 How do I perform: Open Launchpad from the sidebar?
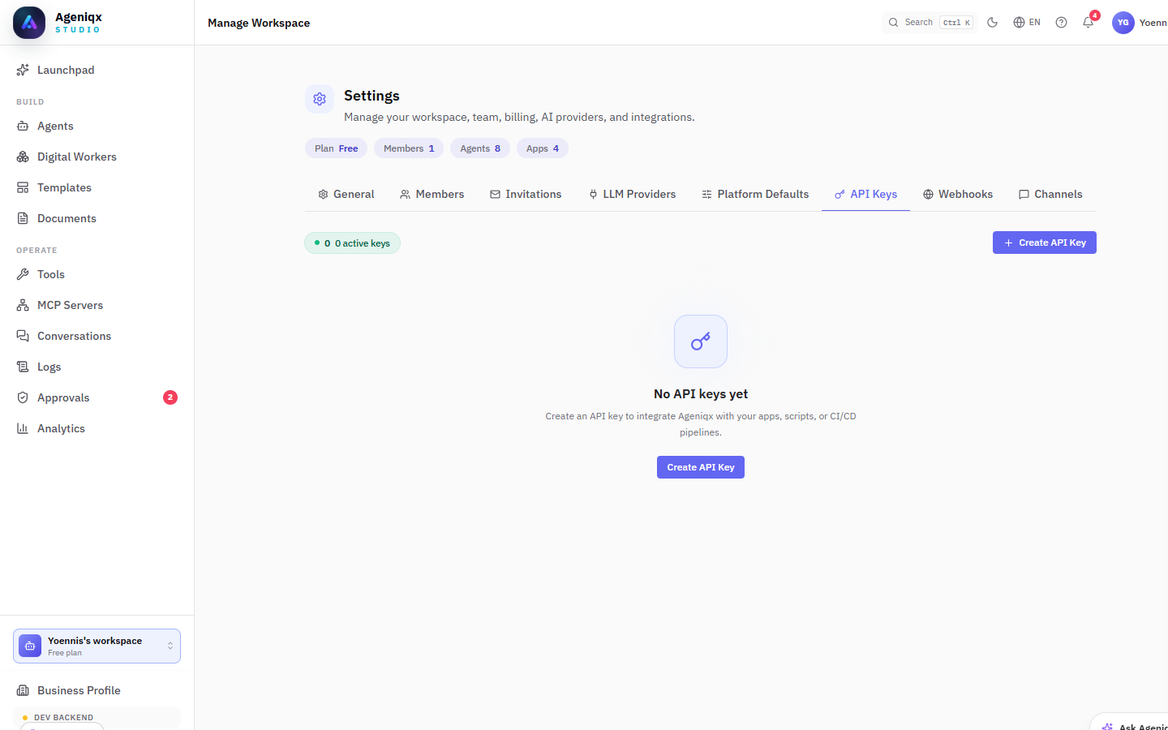click(97, 70)
